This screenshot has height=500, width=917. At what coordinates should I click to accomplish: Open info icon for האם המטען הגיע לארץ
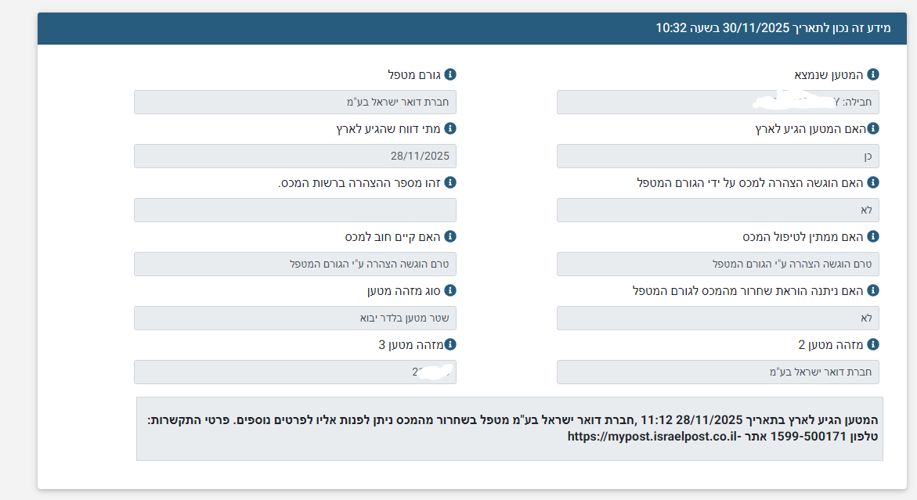[x=873, y=128]
